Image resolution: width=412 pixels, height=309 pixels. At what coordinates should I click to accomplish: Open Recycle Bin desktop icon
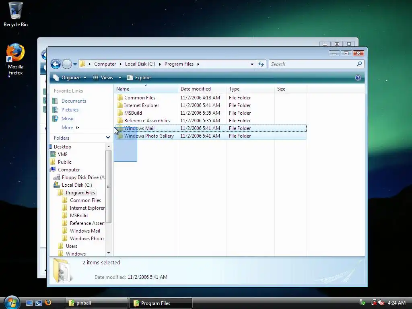[x=16, y=14]
